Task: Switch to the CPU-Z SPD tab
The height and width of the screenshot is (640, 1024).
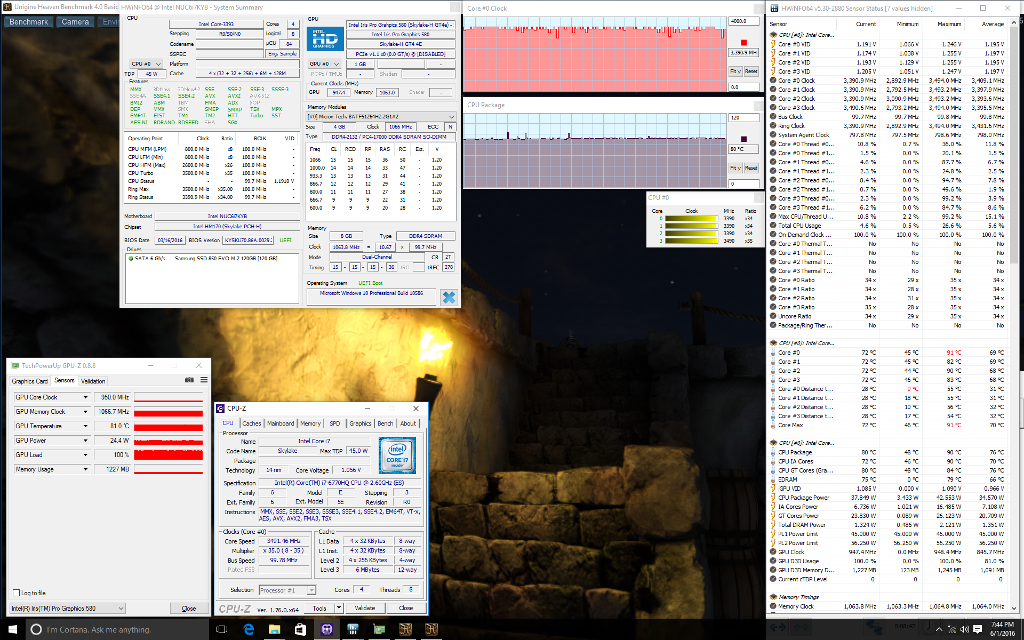Action: 334,423
